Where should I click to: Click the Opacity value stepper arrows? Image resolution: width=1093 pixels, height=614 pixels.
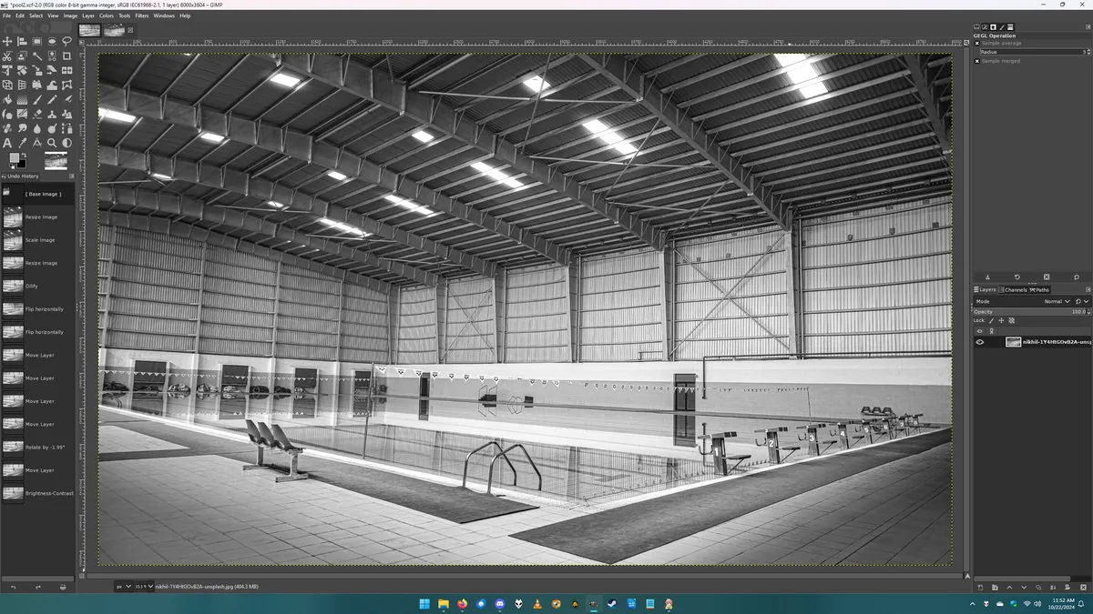pyautogui.click(x=1088, y=311)
